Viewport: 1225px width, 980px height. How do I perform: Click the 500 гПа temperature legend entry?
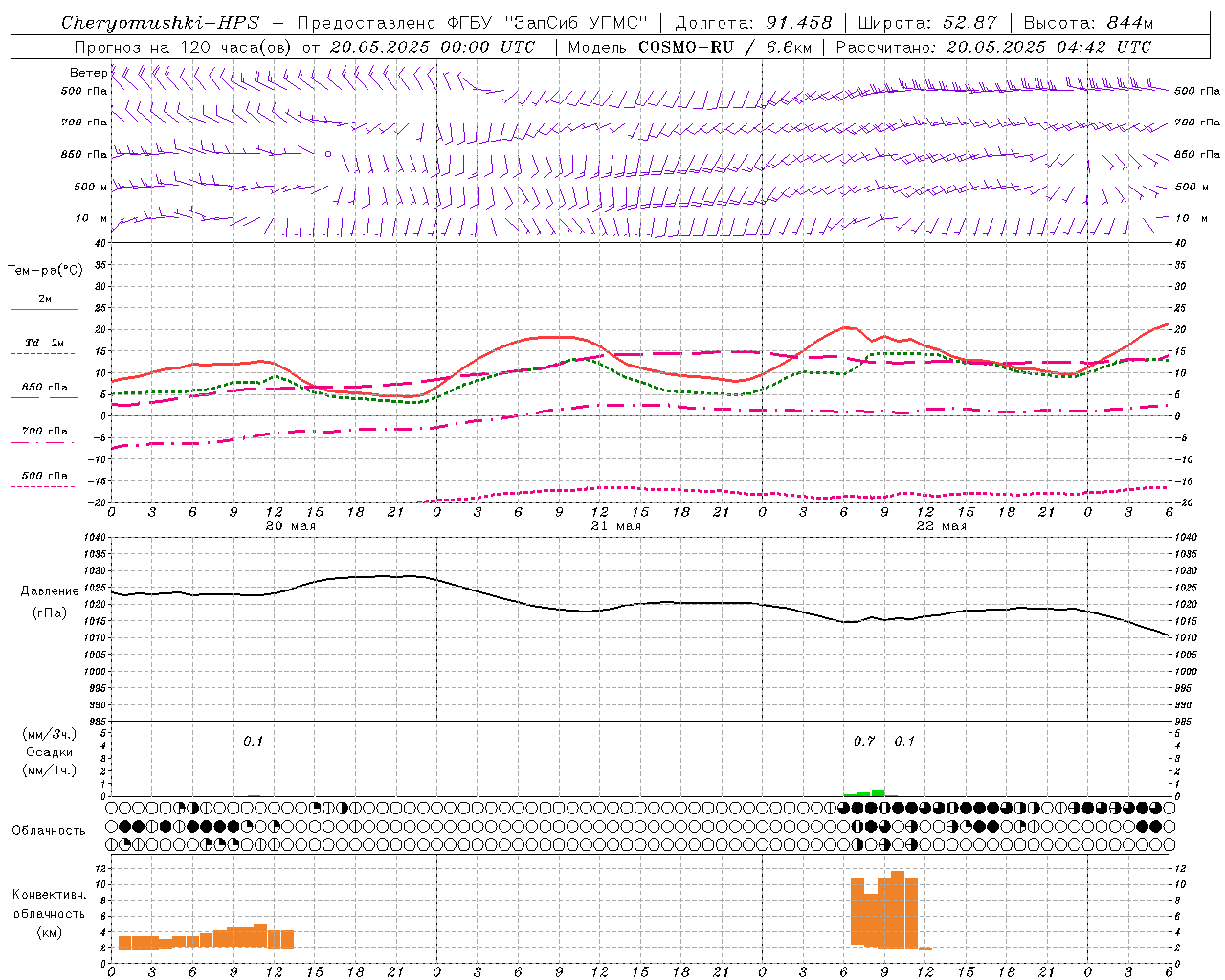coord(45,476)
